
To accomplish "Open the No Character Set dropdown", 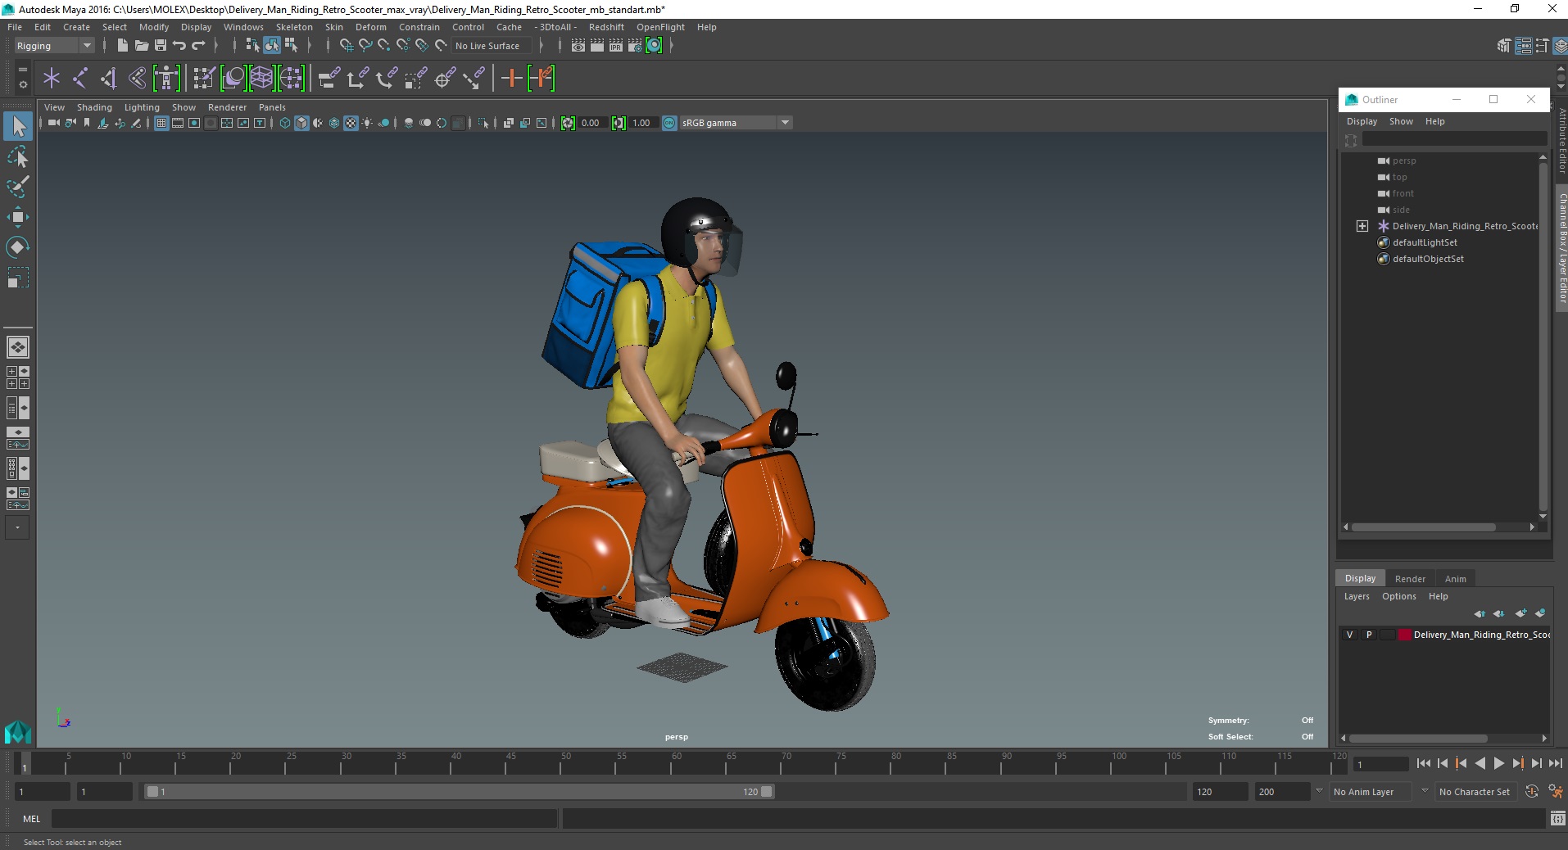I will click(1475, 792).
